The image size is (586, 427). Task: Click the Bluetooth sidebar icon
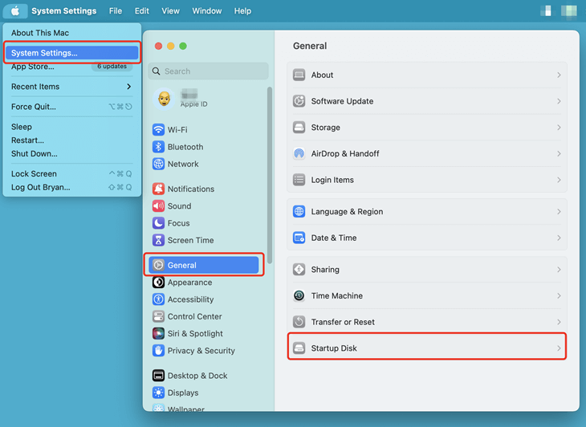pos(158,147)
